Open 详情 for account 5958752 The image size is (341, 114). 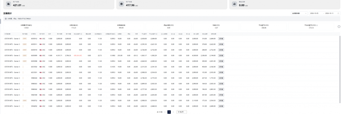[221, 101]
